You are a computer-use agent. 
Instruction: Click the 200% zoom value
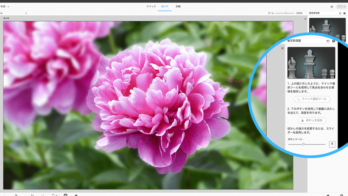(299, 13)
